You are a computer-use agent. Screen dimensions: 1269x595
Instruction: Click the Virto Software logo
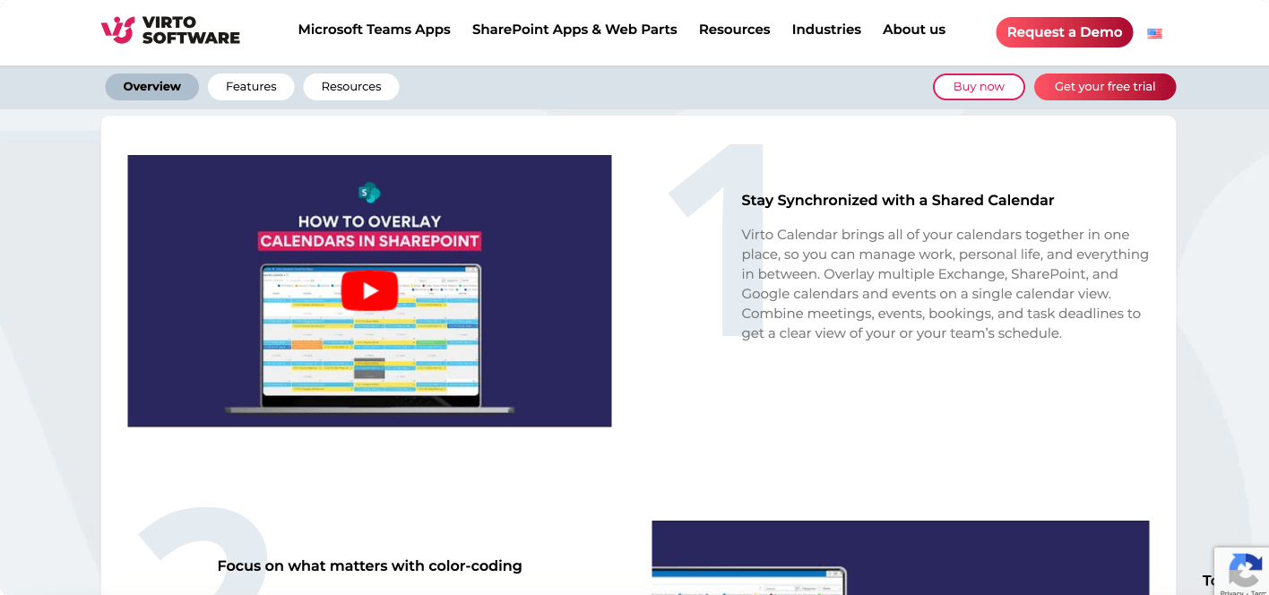[170, 30]
